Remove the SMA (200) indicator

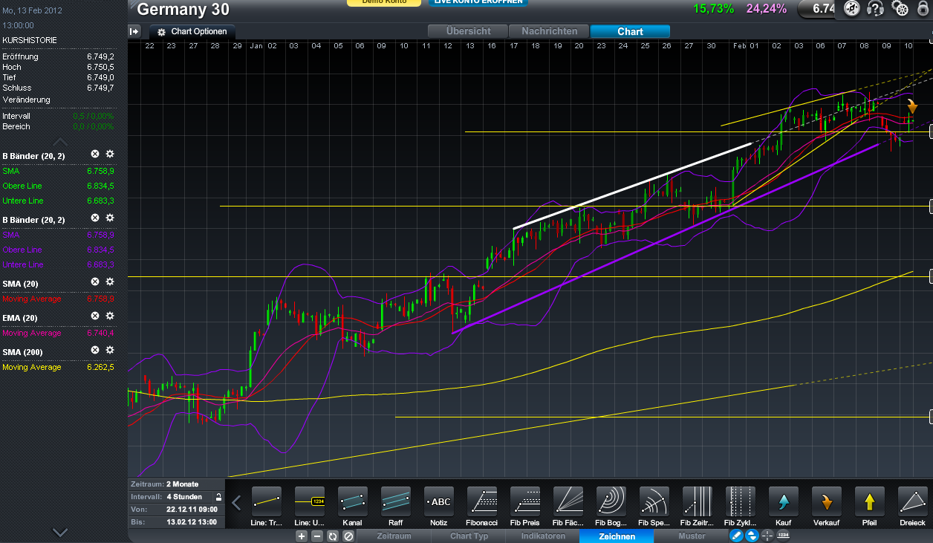click(x=95, y=350)
